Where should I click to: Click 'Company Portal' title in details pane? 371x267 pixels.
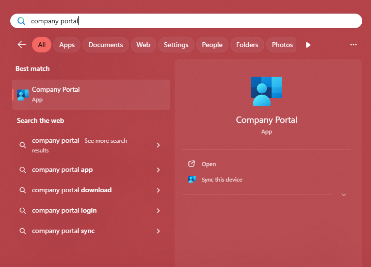(267, 120)
